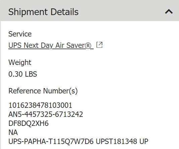179x149 pixels.
Task: Select the Weight field label
Action: (20, 63)
